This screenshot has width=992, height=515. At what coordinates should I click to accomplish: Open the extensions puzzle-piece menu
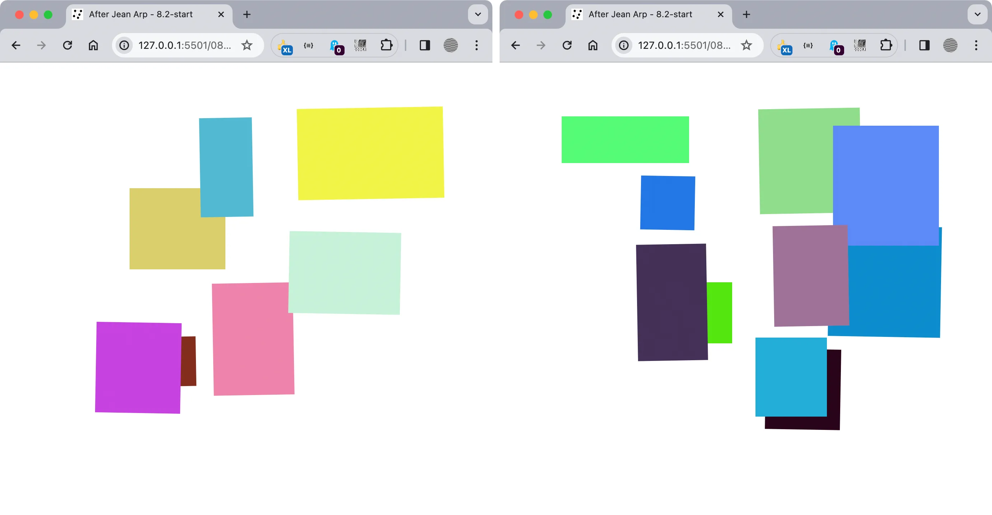pos(387,45)
